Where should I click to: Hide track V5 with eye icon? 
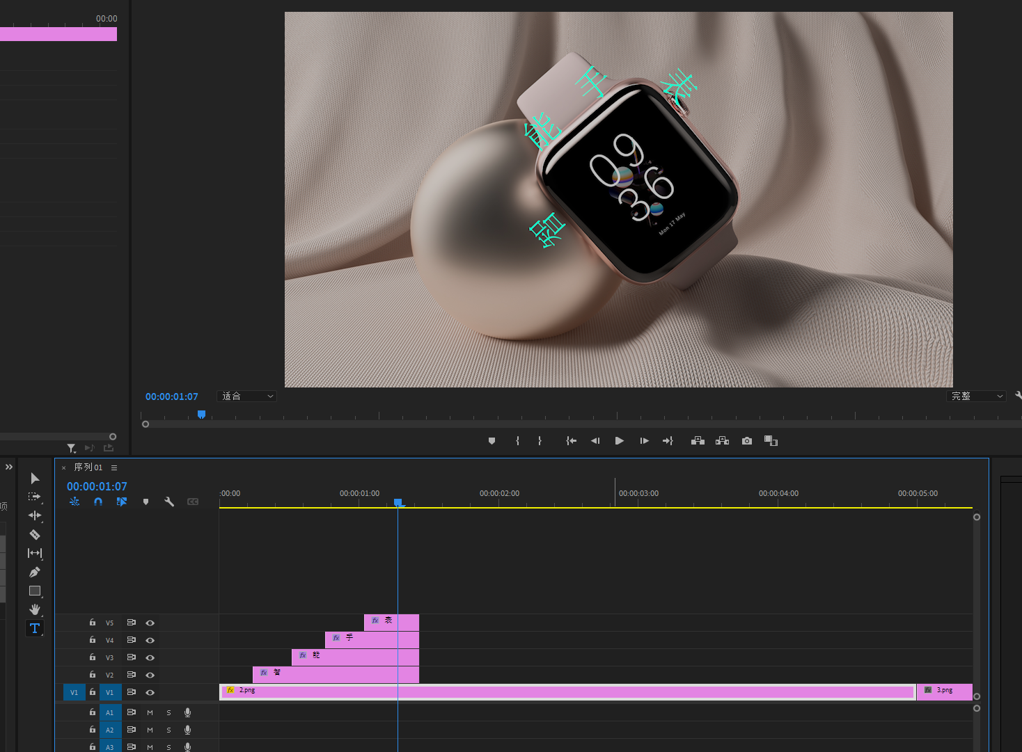click(x=150, y=623)
